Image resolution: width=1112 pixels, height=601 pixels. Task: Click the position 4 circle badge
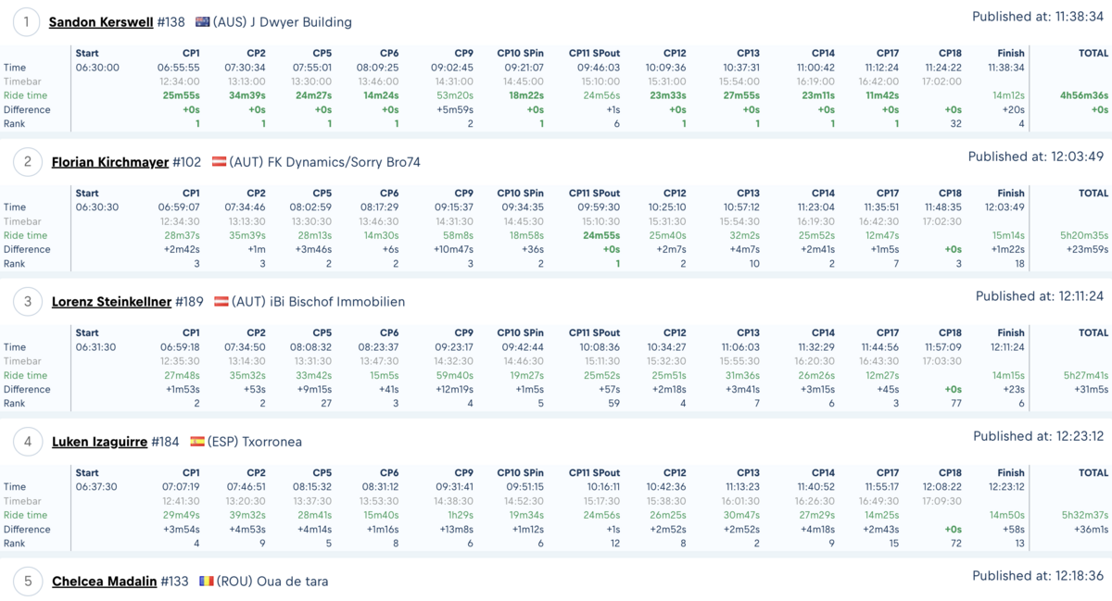pyautogui.click(x=27, y=442)
